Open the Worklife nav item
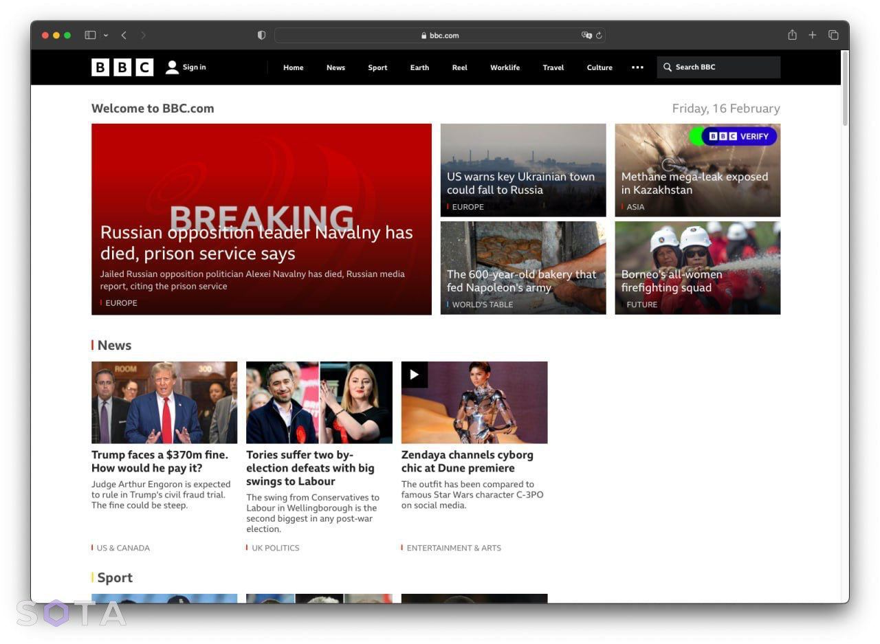This screenshot has width=880, height=644. click(x=505, y=67)
